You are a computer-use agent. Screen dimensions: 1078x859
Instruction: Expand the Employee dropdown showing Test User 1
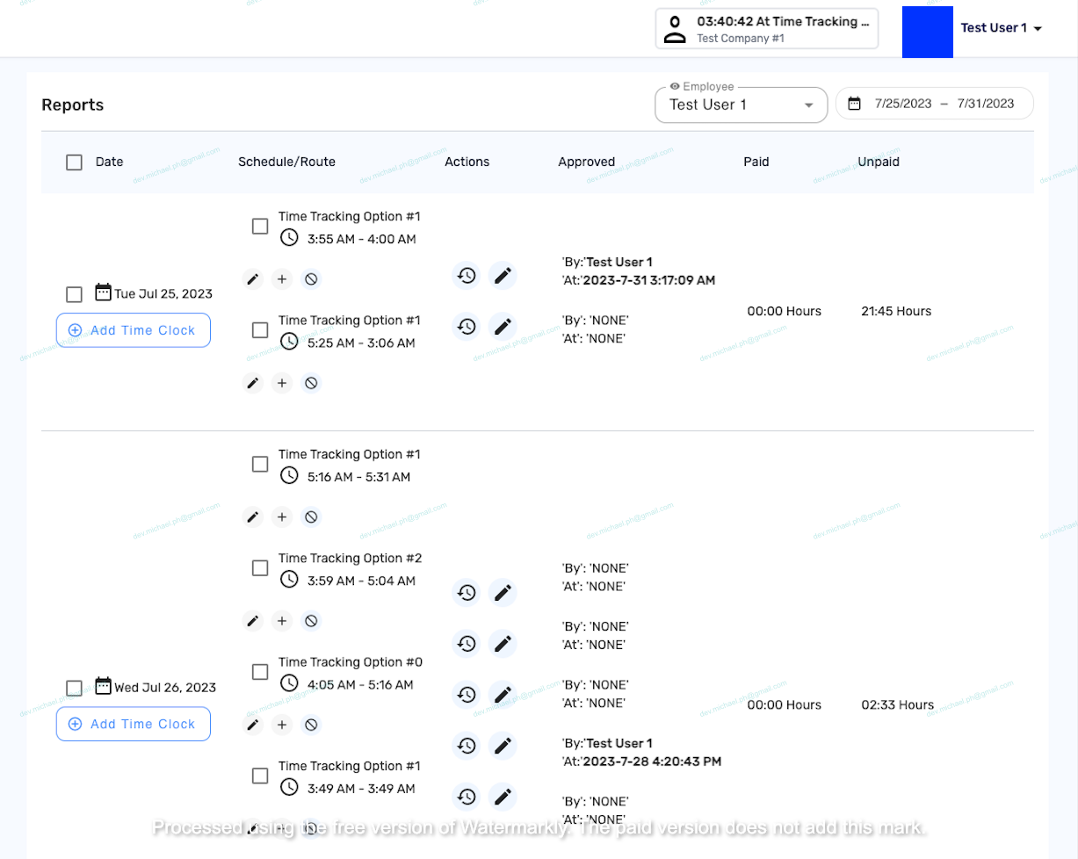pyautogui.click(x=741, y=105)
